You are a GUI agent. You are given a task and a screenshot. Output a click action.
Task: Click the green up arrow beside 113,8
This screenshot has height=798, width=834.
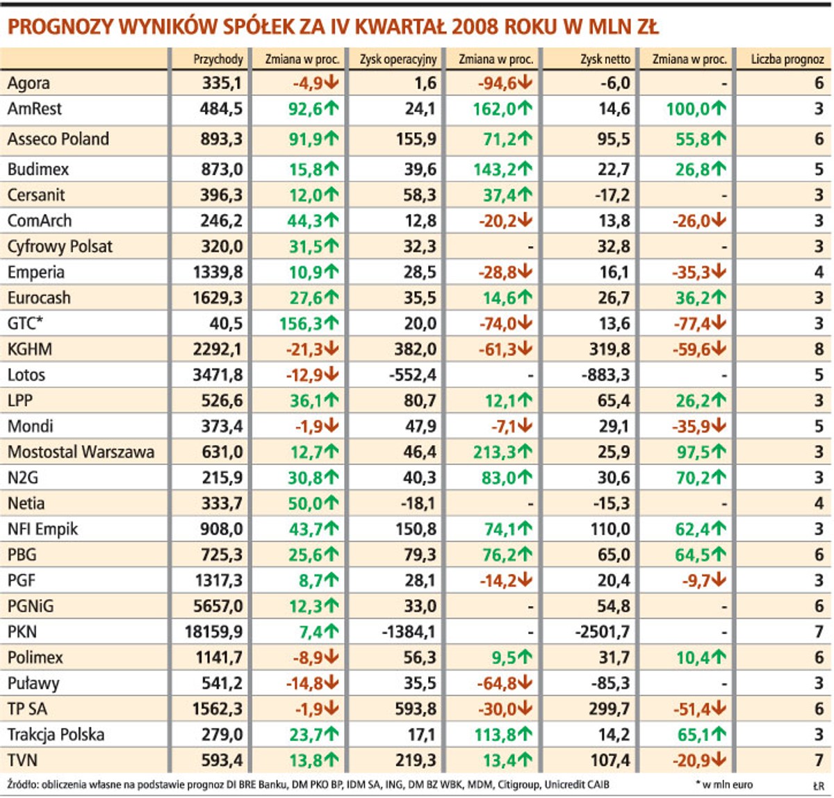(x=525, y=735)
